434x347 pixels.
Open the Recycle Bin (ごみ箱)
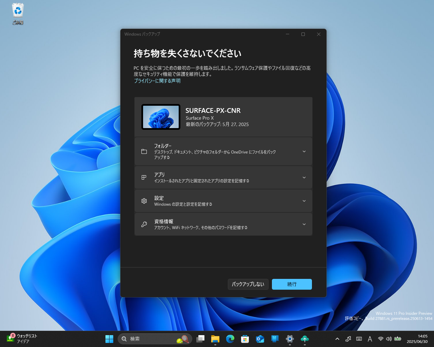17,11
